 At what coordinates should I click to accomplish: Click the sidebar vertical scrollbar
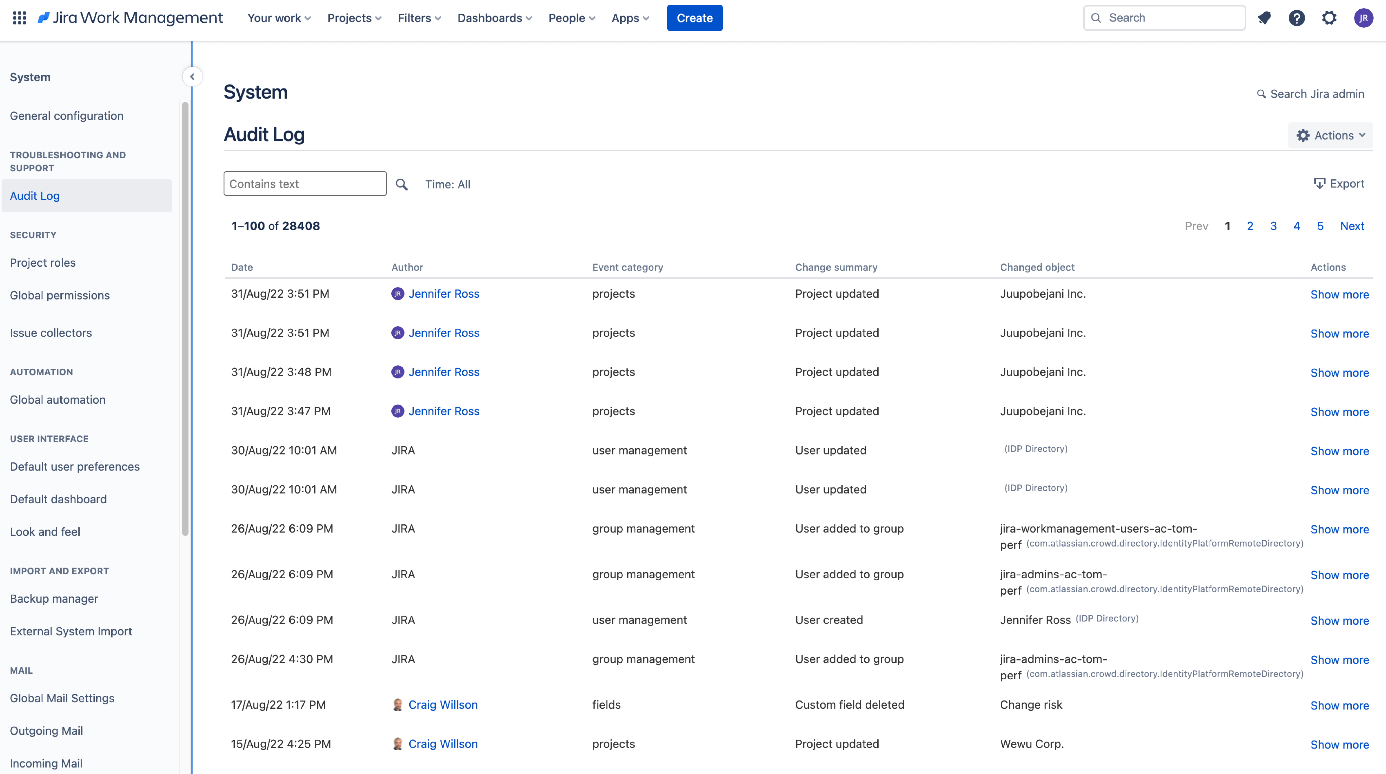(x=185, y=318)
